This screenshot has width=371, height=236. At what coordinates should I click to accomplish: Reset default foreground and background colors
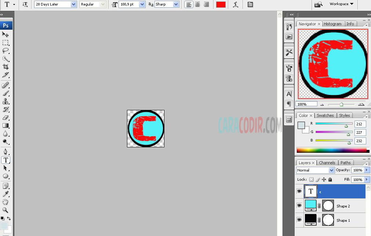[x=2, y=218]
